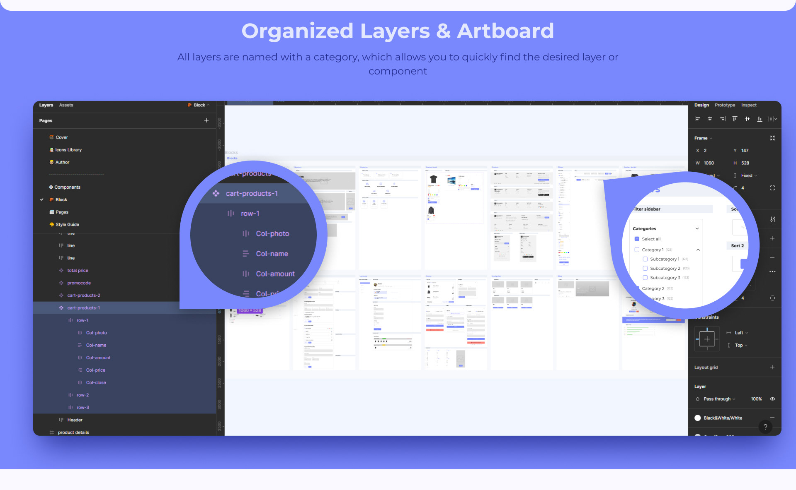Screen dimensions: 796x490
Task: Click the align left icon
Action: pyautogui.click(x=697, y=119)
